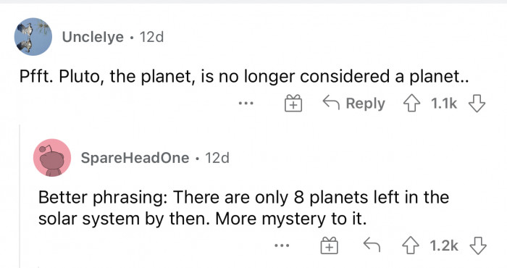This screenshot has height=268, width=507.
Task: Click the 1.1k vote count
Action: [x=444, y=104]
